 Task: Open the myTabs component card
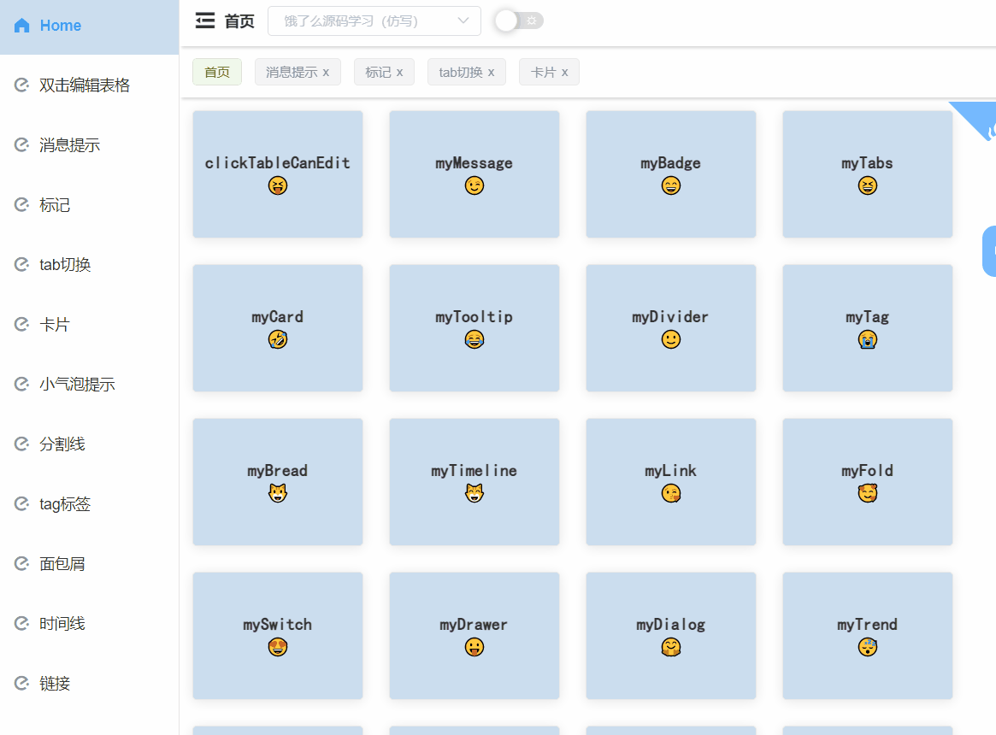point(867,173)
